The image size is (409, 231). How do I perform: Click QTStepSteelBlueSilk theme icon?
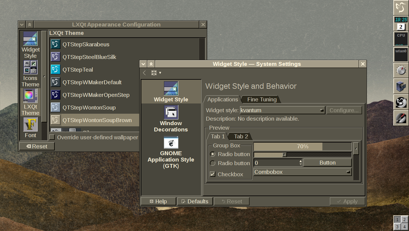[x=56, y=57]
